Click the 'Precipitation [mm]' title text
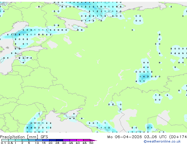187x144 pixels. click(19, 137)
